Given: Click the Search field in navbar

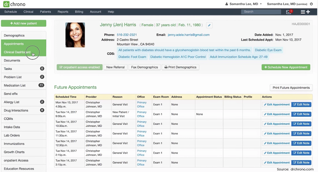Looking at the screenshot, I should pyautogui.click(x=261, y=12).
